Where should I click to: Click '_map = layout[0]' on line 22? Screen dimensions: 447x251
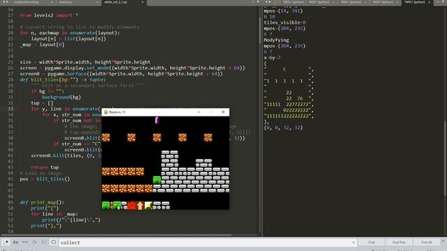42,45
